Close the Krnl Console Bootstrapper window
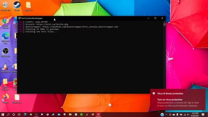Image resolution: width=208 pixels, height=117 pixels. [x=162, y=18]
